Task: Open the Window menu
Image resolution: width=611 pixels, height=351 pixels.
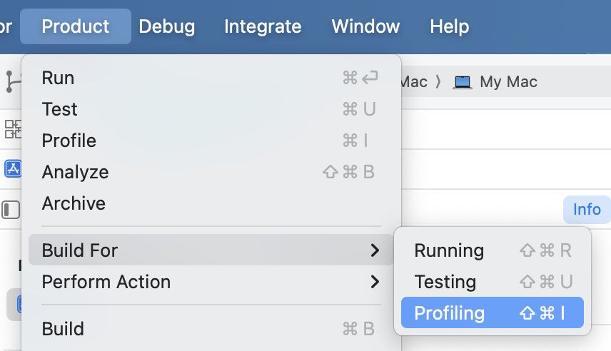Action: (x=365, y=27)
